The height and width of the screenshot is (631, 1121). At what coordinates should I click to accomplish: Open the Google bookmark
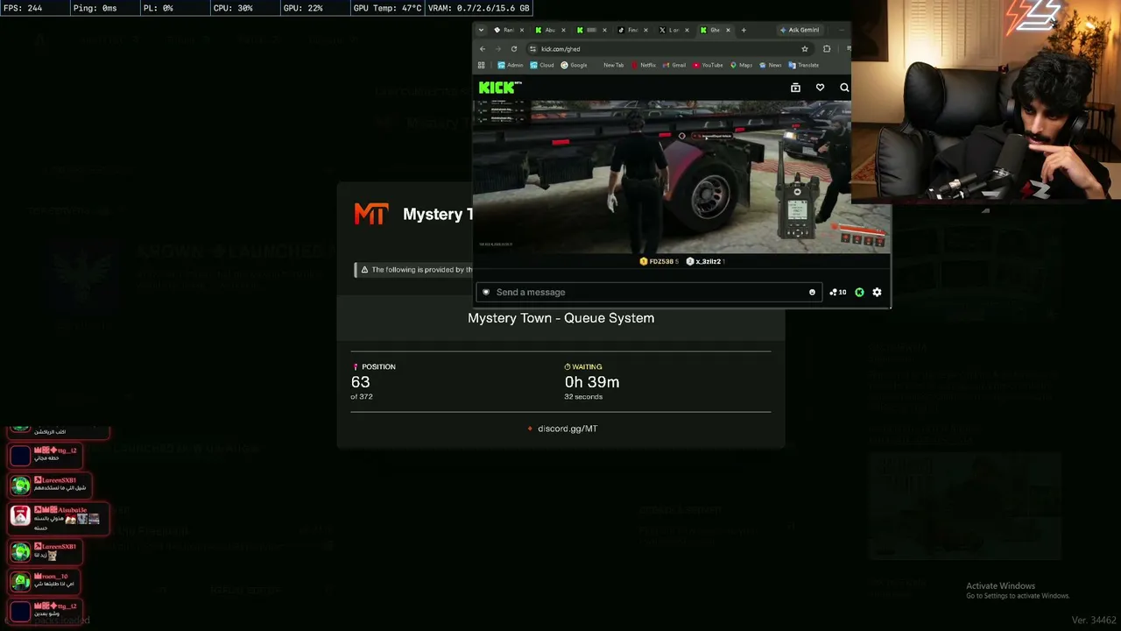[x=574, y=65]
